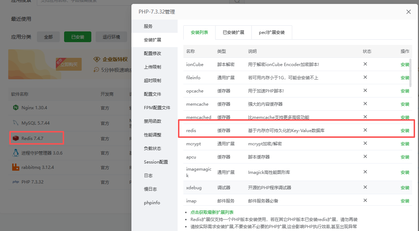Screen dimensions: 419x231
Task: Click 点击获取最新扩展列表 link
Action: (x=212, y=212)
